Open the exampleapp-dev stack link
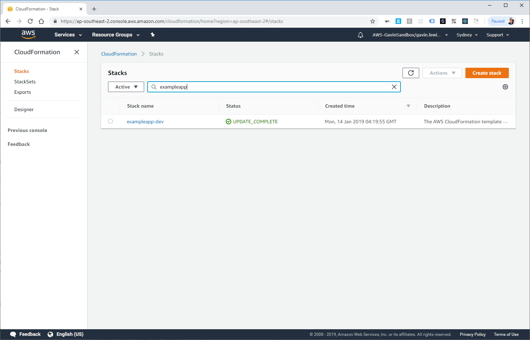The width and height of the screenshot is (530, 340). (x=145, y=122)
